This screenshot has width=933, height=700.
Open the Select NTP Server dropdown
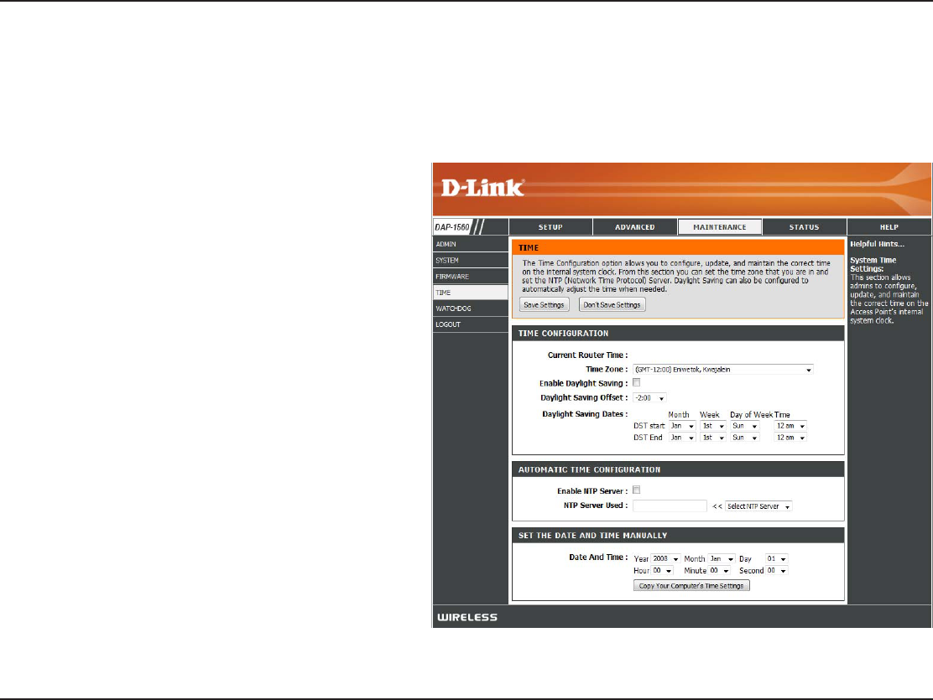tap(758, 506)
